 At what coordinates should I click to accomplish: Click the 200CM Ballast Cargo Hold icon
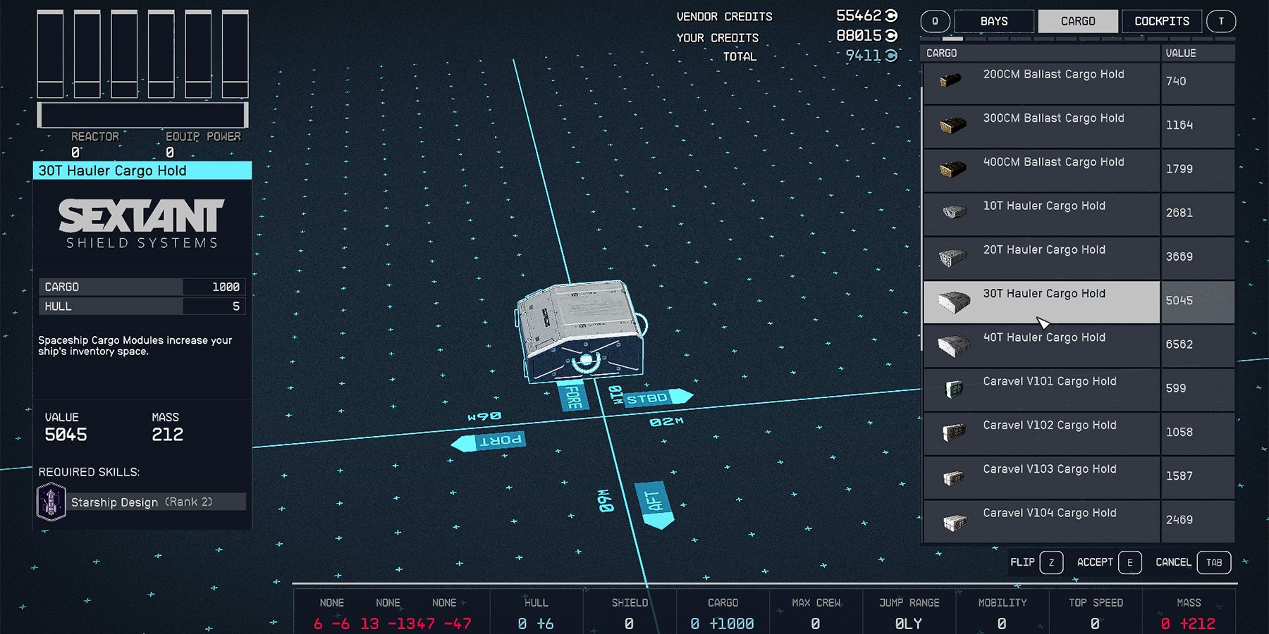pos(951,82)
